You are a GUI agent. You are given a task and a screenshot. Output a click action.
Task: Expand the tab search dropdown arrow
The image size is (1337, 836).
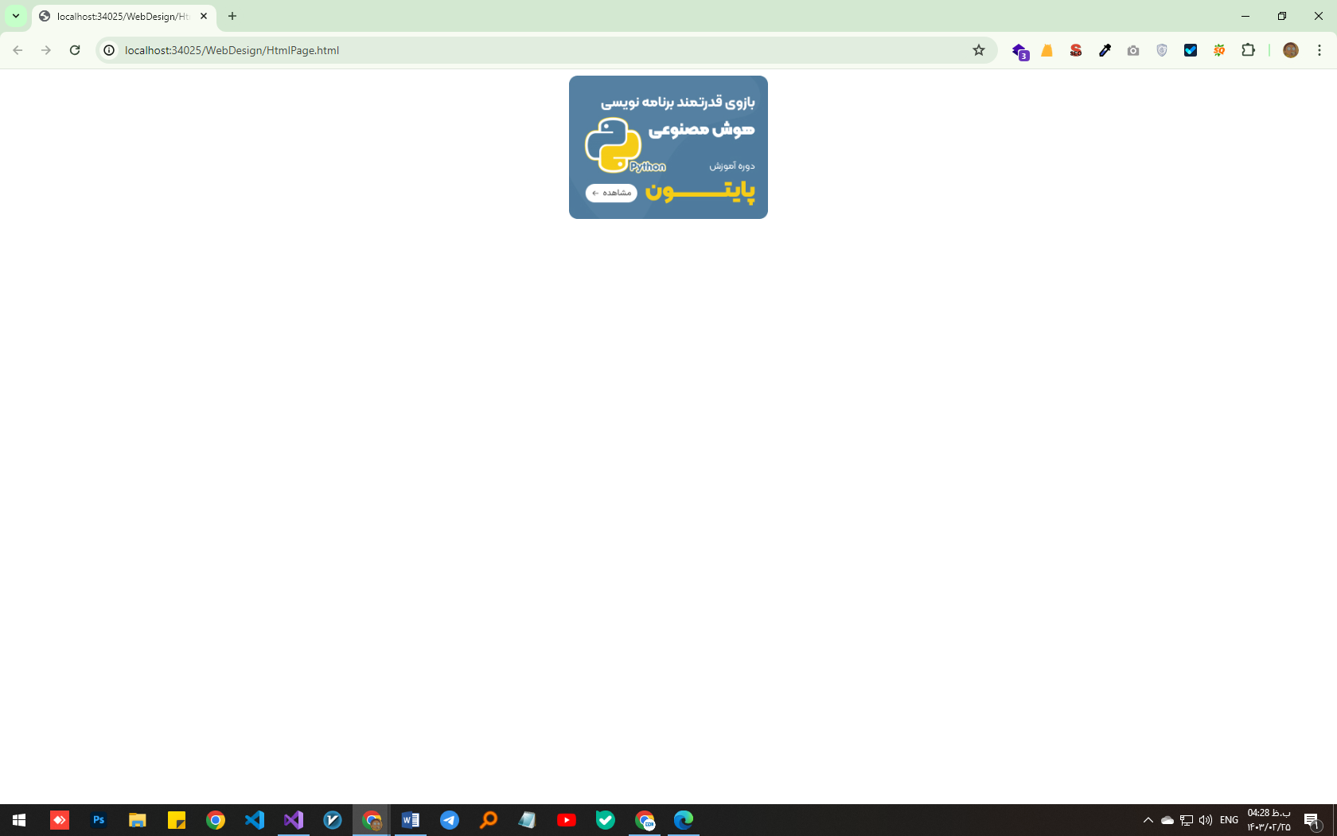pos(16,16)
